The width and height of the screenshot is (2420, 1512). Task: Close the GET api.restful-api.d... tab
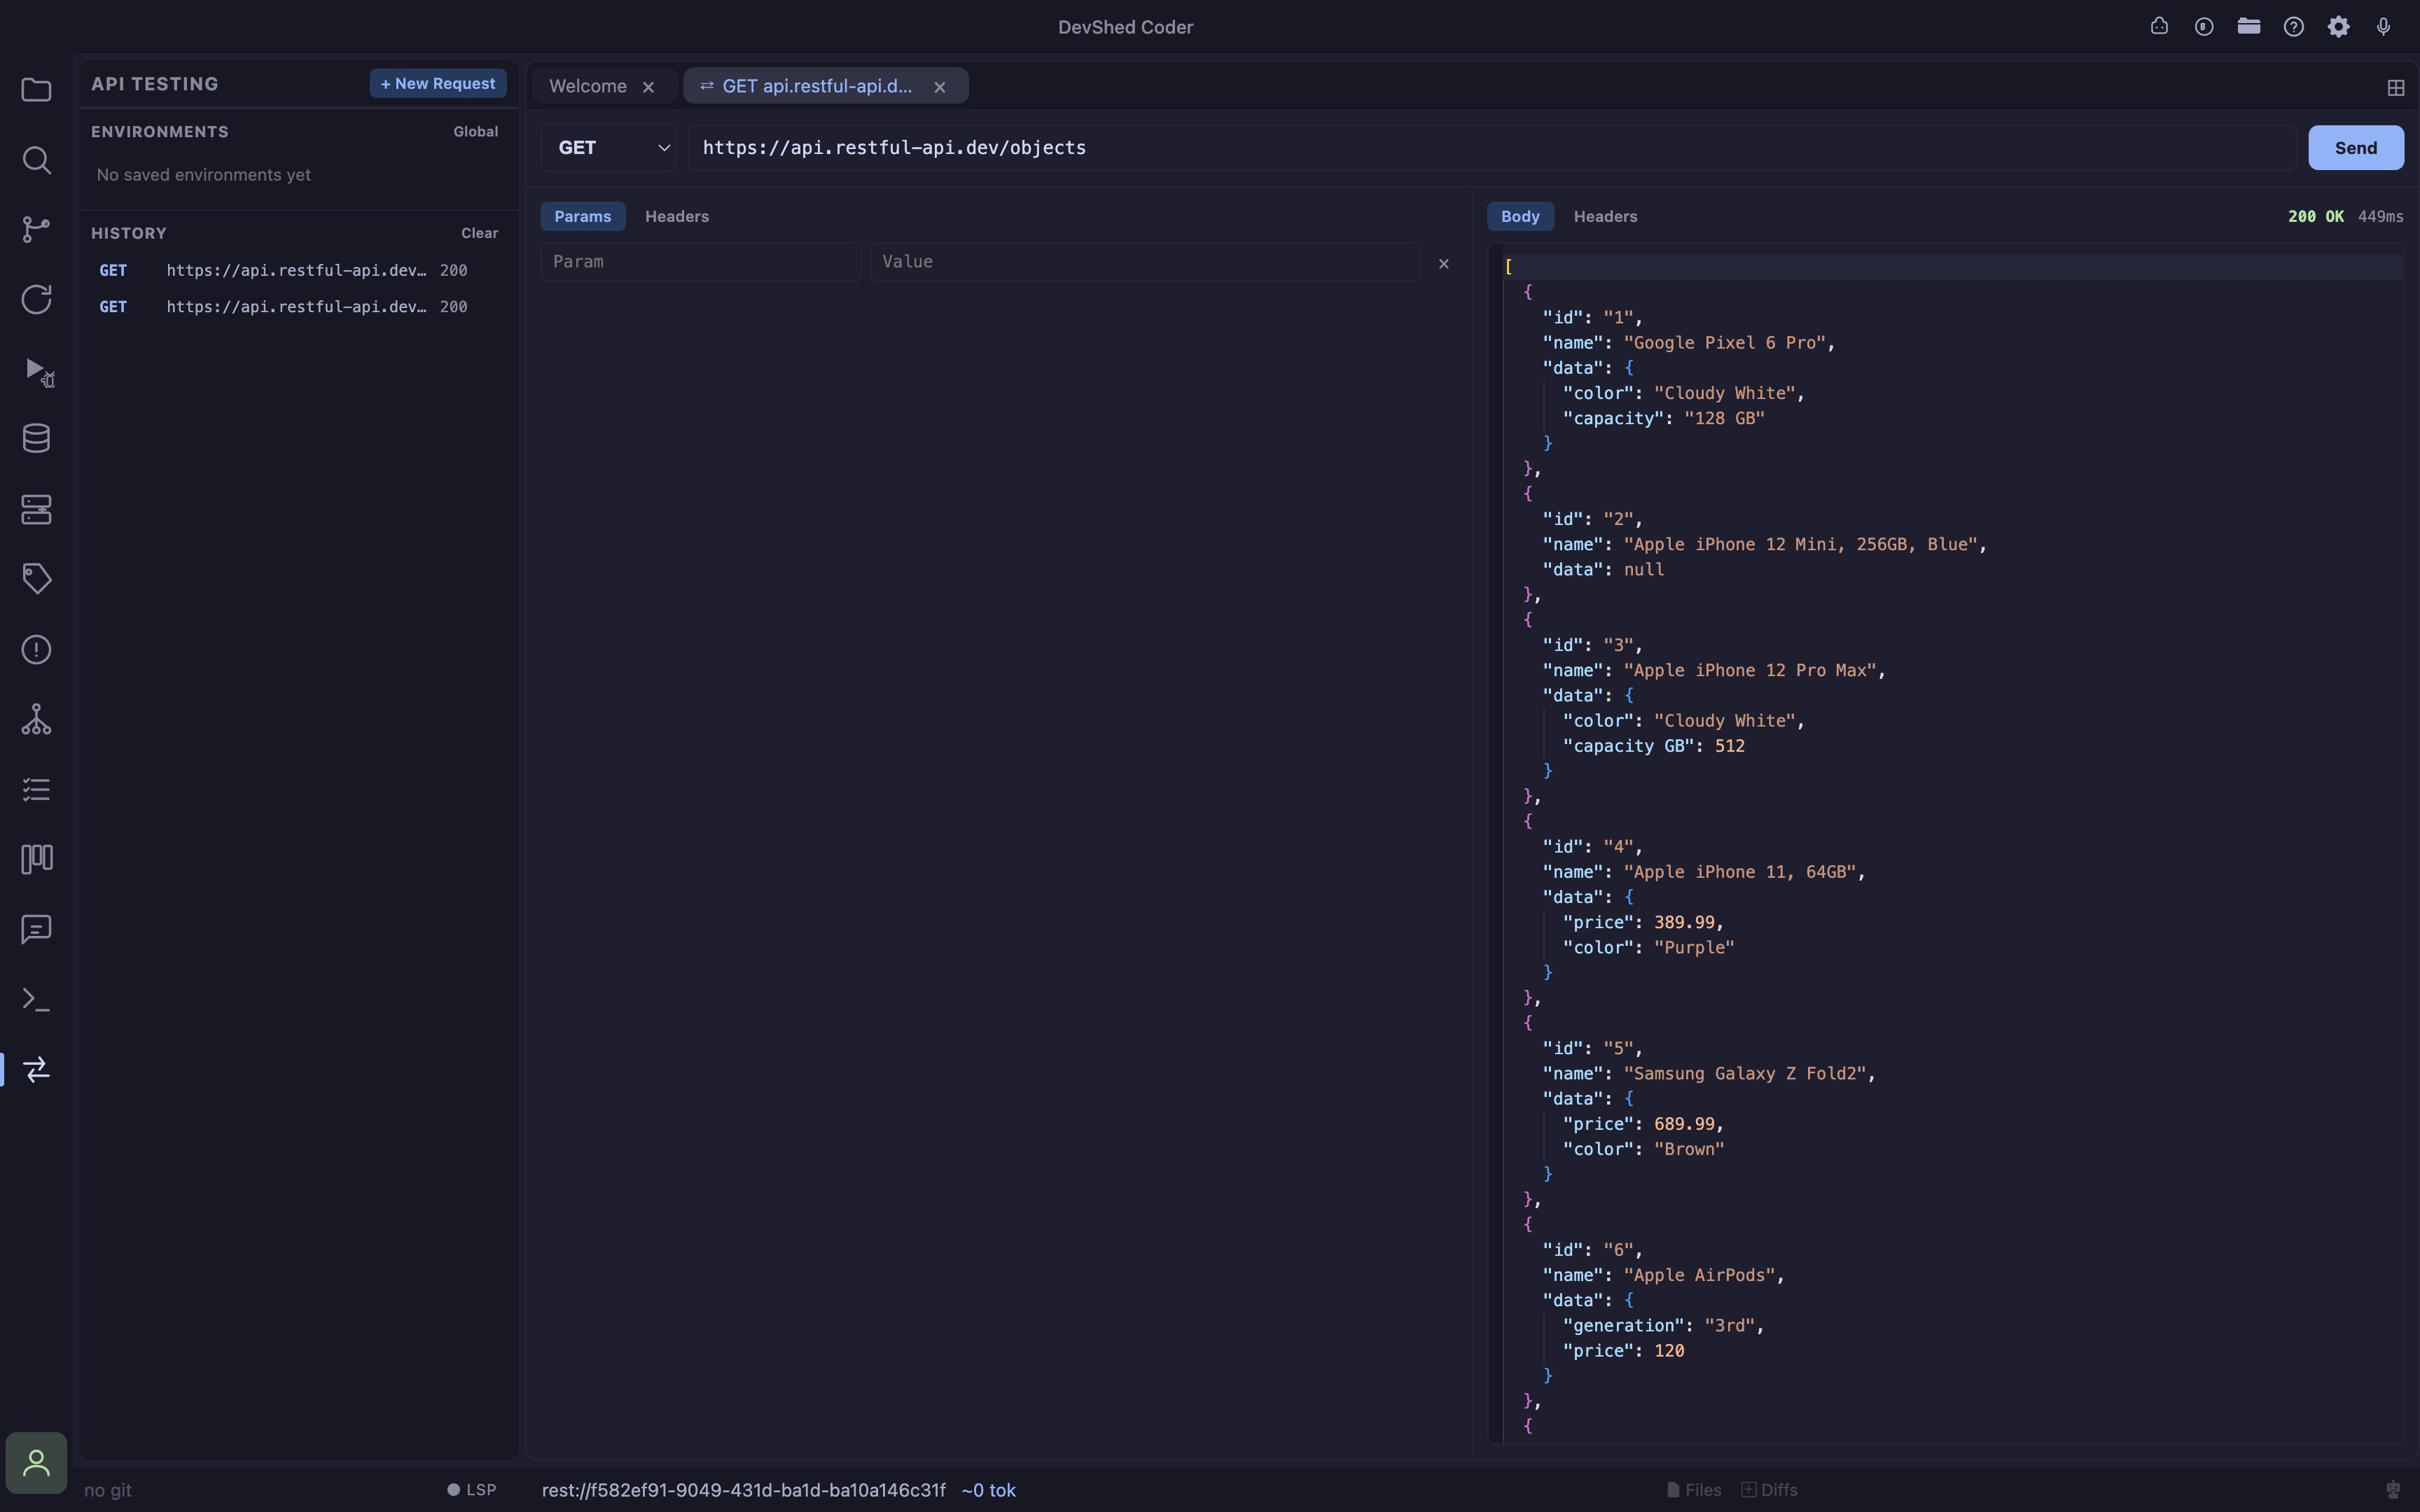pos(939,87)
